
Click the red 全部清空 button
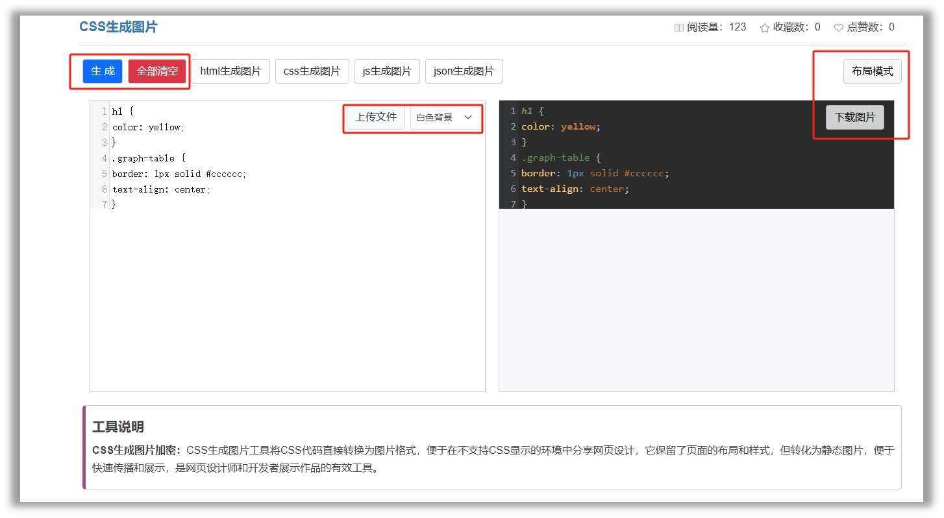coord(157,71)
